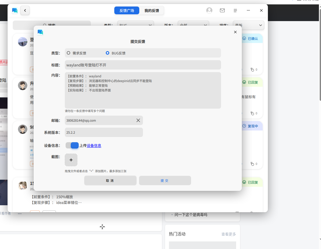This screenshot has width=321, height=249.
Task: Click the search box in feedback square
Action: coord(52,25)
